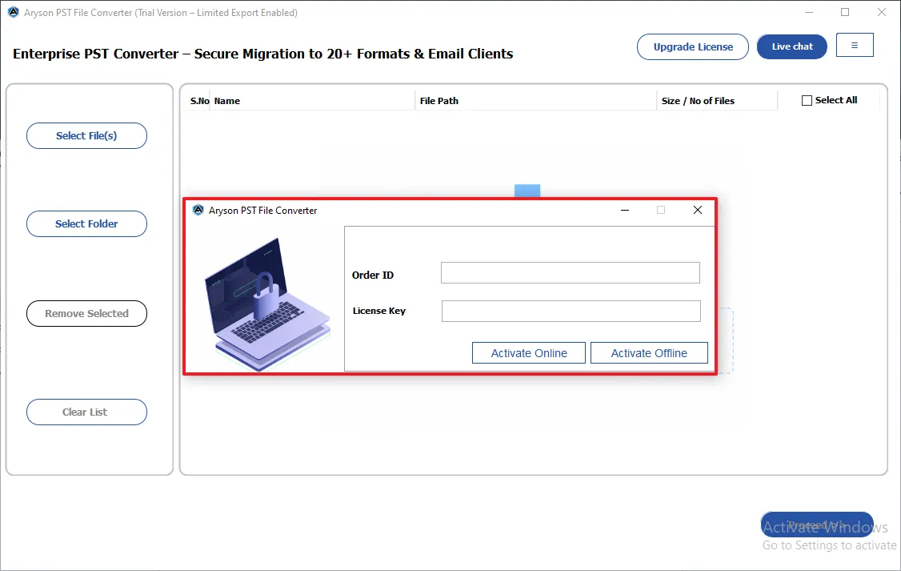Minimize the activation dialog

coord(625,210)
